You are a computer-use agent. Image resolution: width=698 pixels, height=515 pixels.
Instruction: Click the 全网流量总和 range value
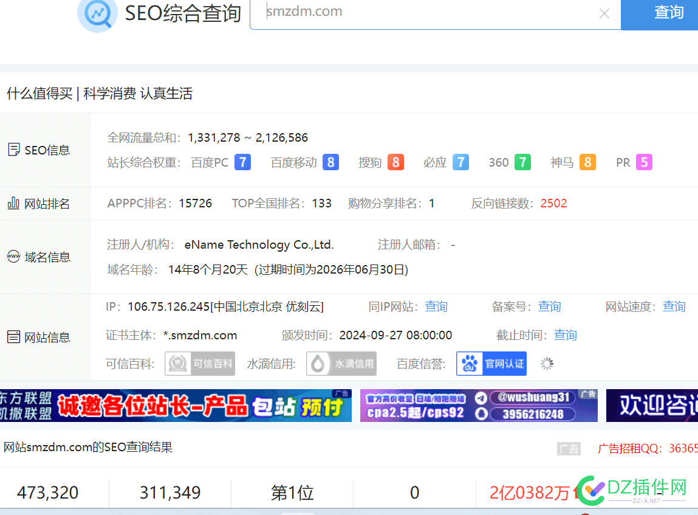pyautogui.click(x=248, y=137)
